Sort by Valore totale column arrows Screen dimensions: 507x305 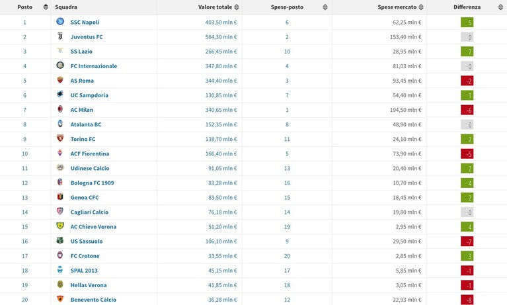coord(237,7)
